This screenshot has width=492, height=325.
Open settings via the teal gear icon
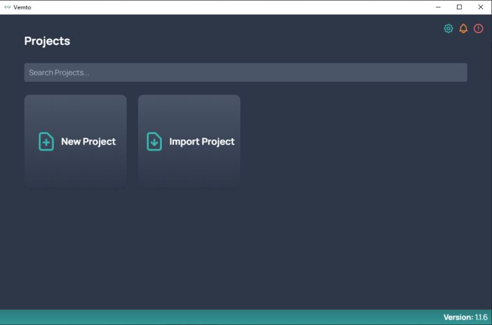[x=448, y=28]
